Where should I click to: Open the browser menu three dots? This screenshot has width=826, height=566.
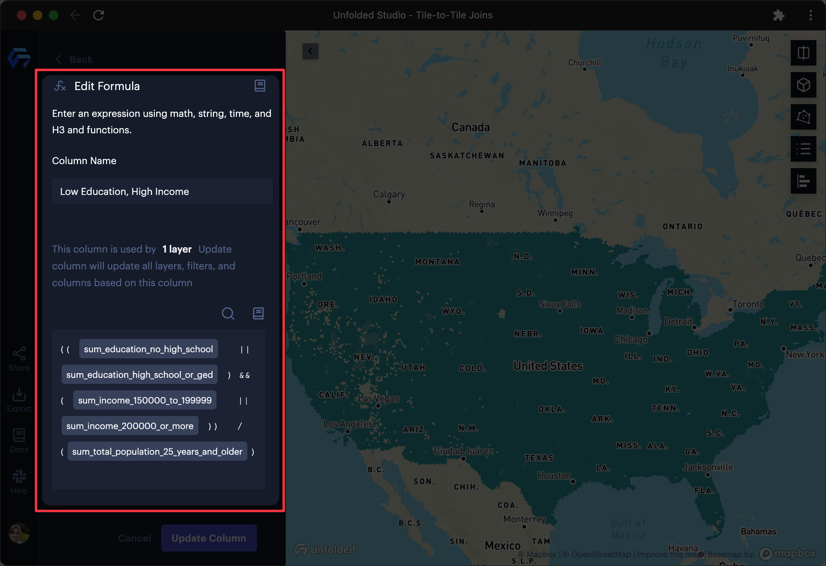tap(811, 15)
